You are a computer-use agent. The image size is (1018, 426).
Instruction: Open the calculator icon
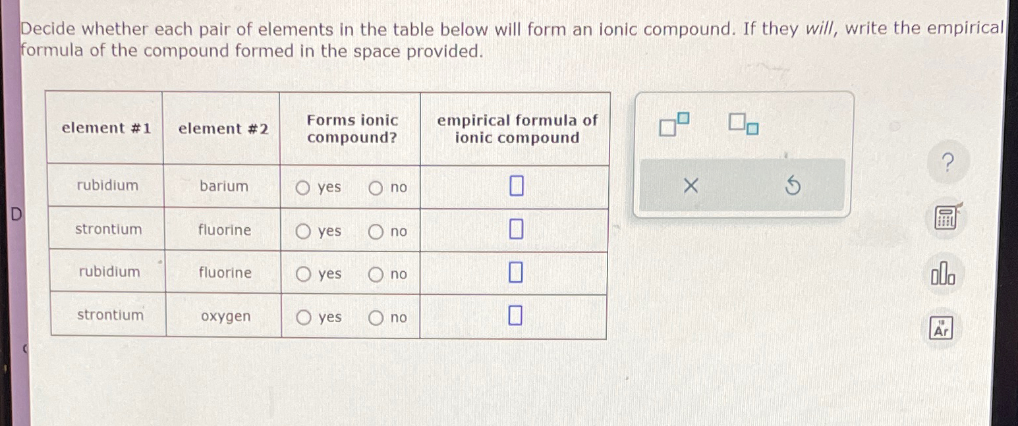point(944,217)
